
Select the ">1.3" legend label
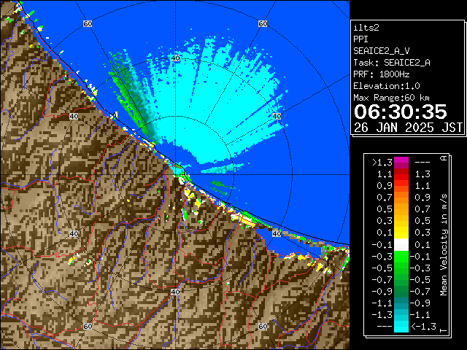[x=382, y=163]
